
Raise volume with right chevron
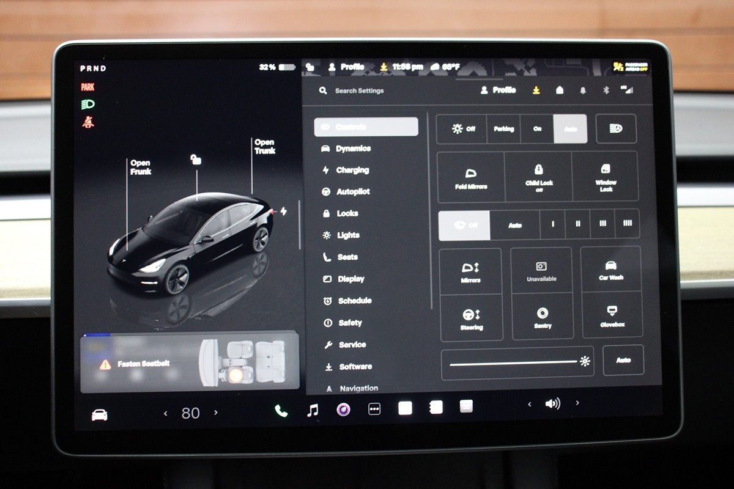577,403
